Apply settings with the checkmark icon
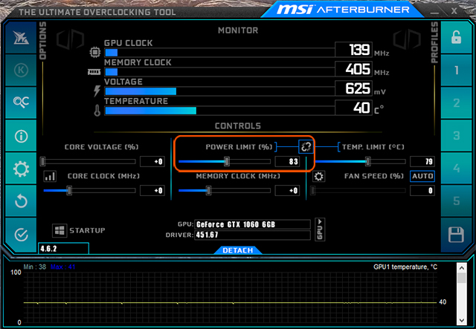The height and width of the screenshot is (329, 476). 21,235
